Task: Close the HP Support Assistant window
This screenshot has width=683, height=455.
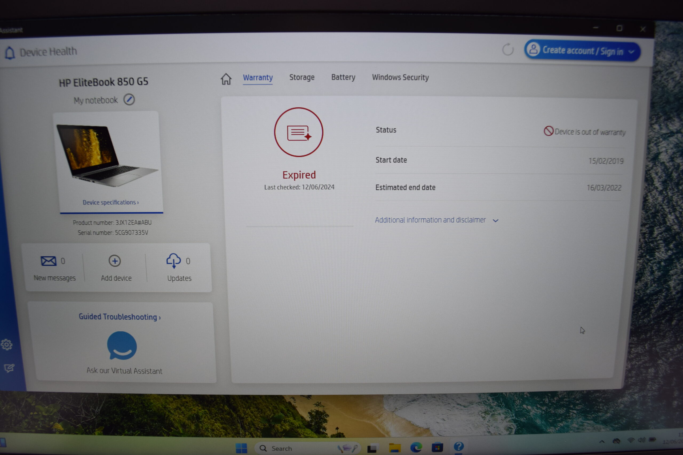Action: 643,29
